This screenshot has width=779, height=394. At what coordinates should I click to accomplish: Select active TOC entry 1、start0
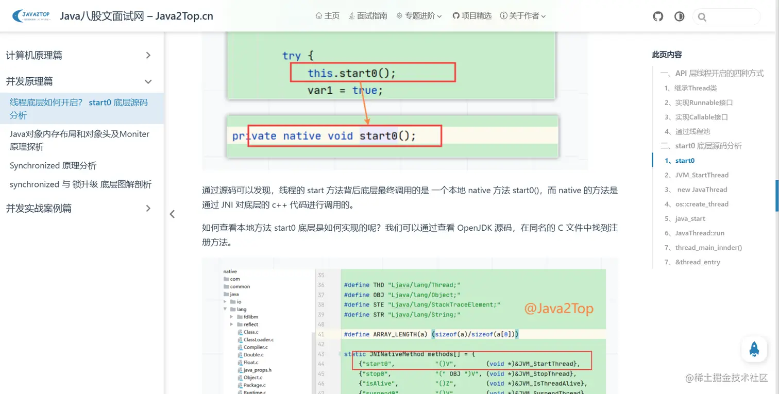[680, 161]
